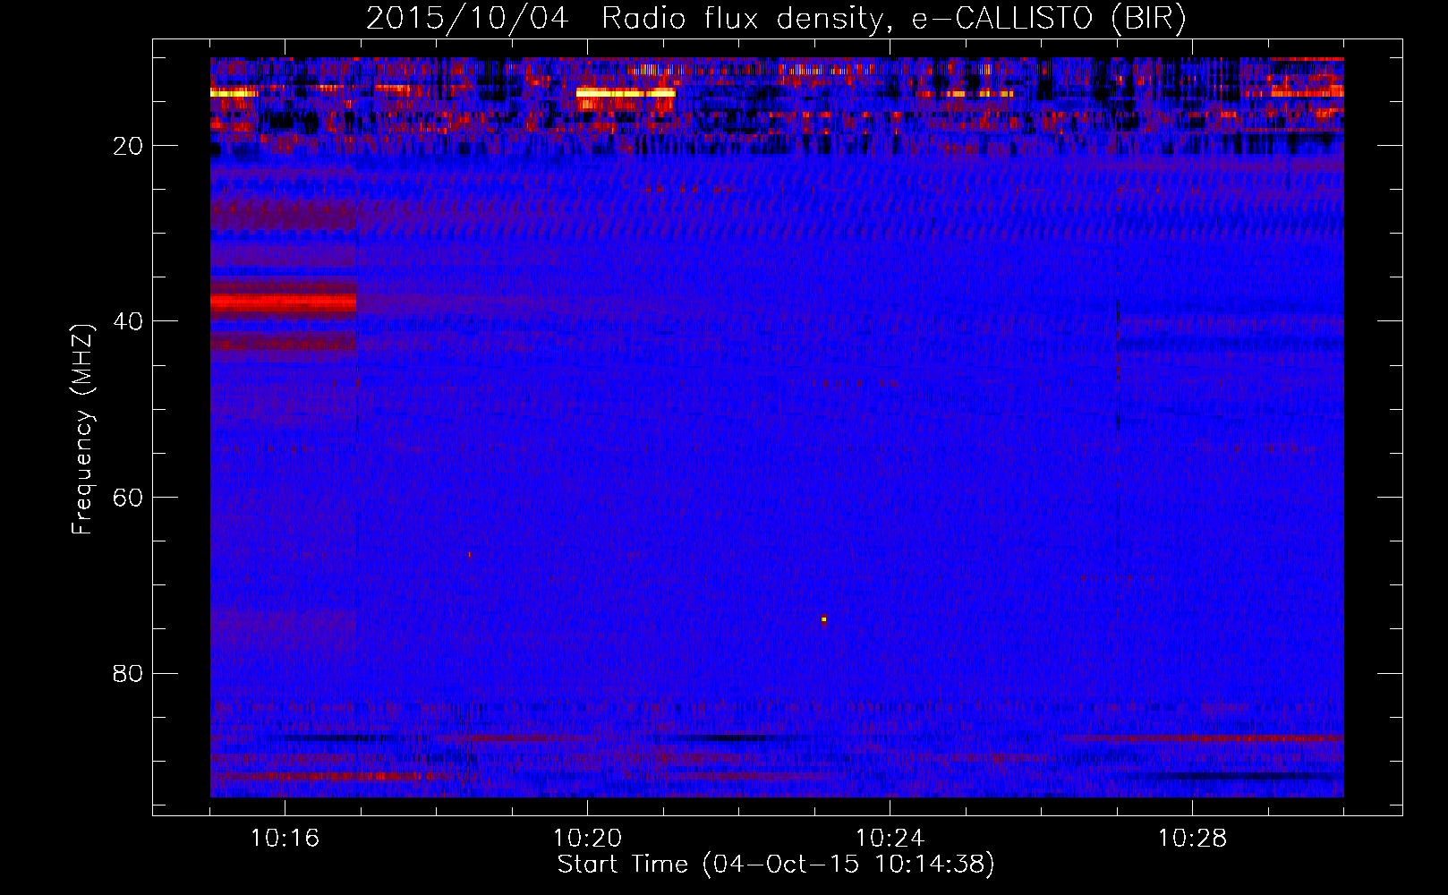Click the 'Frequency (MHZ)' vertical axis label
Image resolution: width=1448 pixels, height=895 pixels.
pyautogui.click(x=82, y=430)
